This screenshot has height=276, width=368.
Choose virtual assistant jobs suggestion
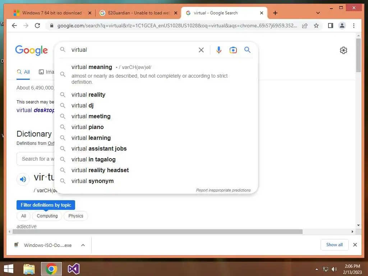coord(156,148)
